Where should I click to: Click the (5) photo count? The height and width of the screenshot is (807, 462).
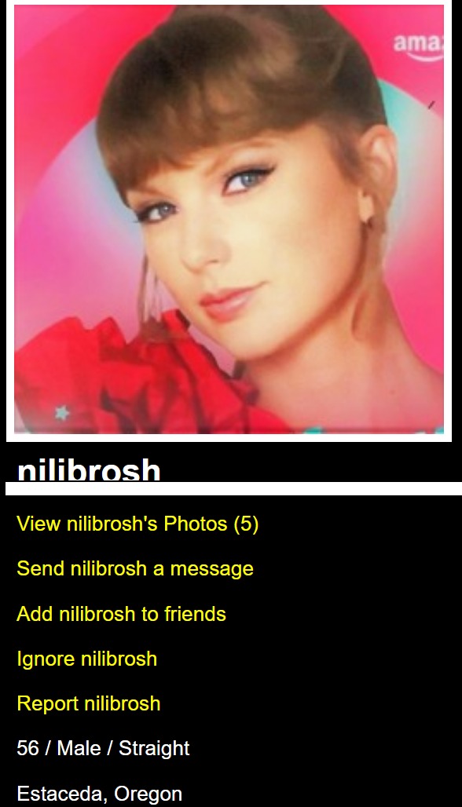click(x=246, y=524)
